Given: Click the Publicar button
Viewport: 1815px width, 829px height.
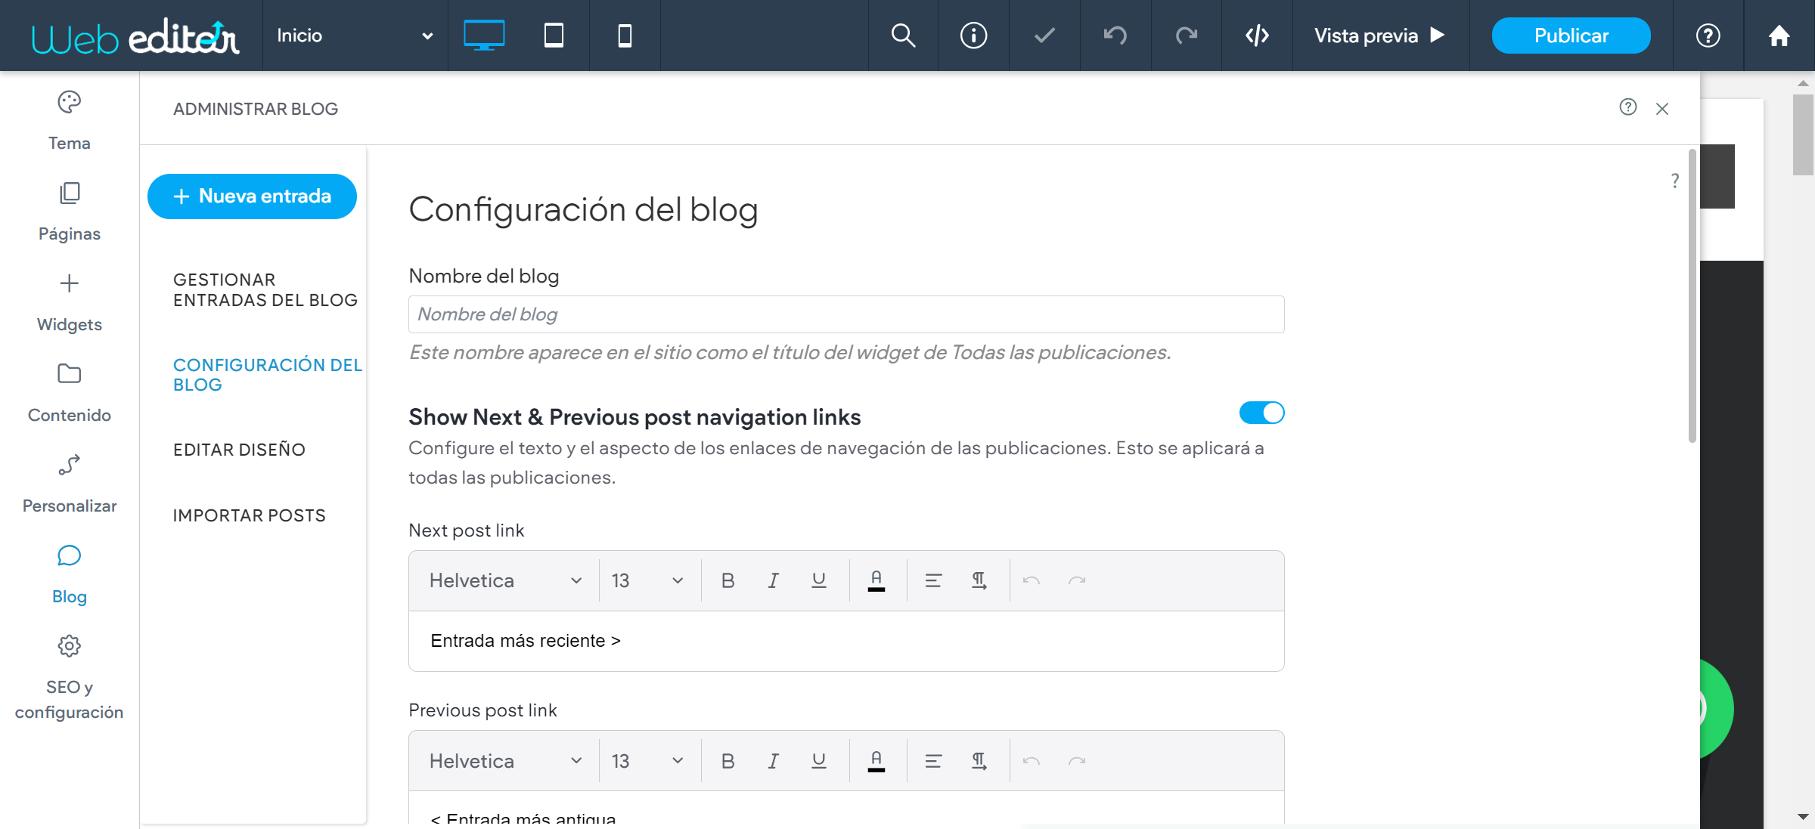Looking at the screenshot, I should pyautogui.click(x=1571, y=36).
